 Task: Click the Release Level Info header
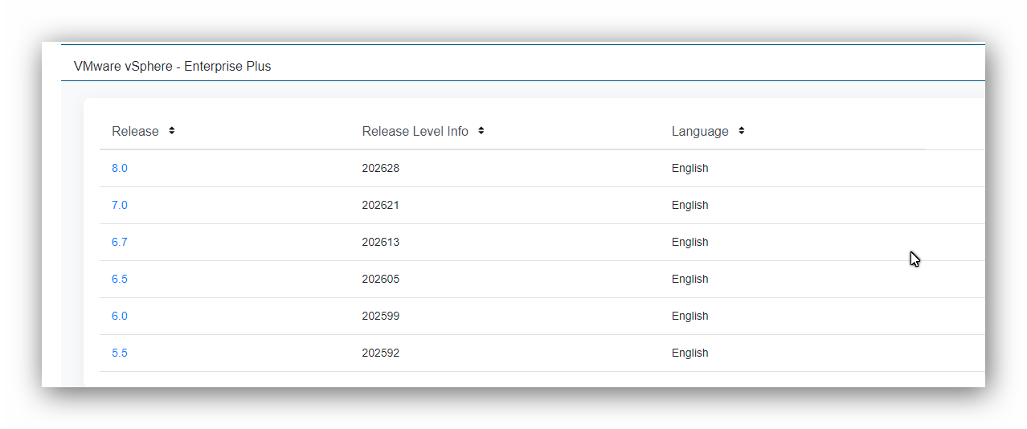point(415,131)
